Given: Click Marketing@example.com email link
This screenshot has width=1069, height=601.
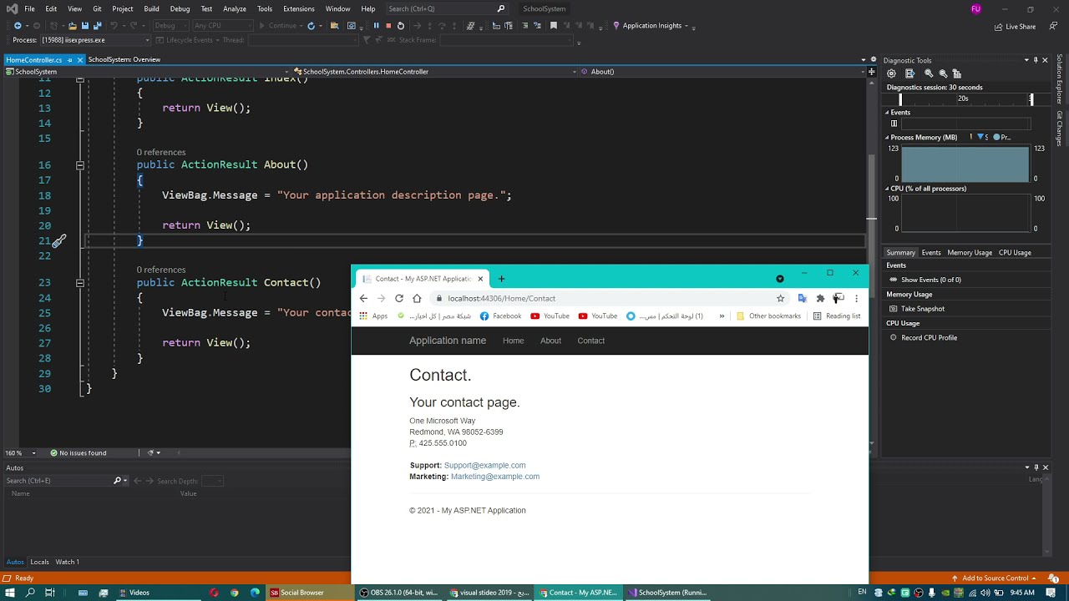Looking at the screenshot, I should (x=495, y=477).
